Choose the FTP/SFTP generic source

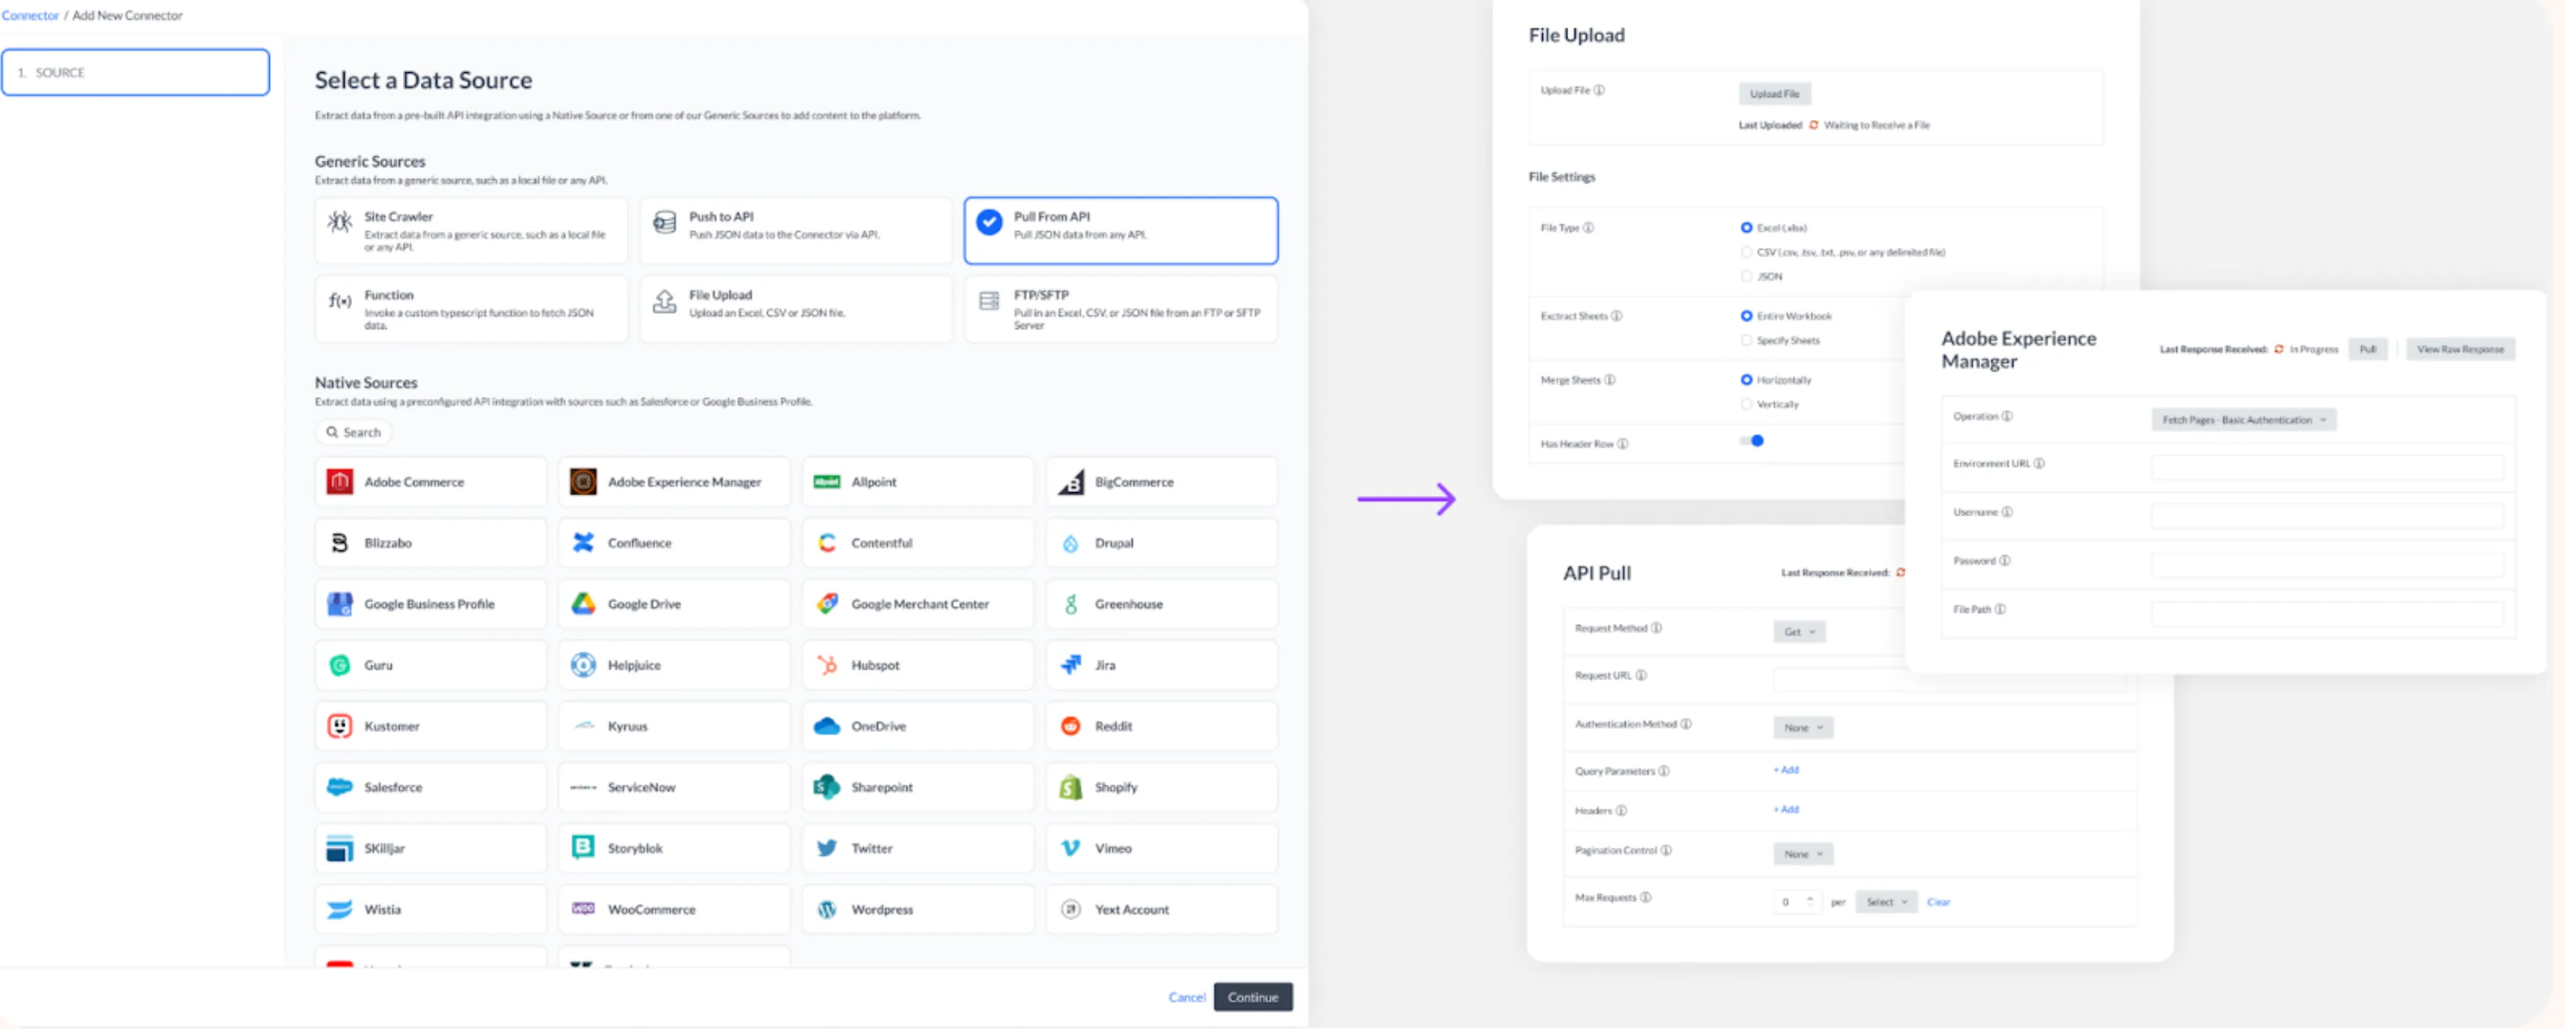click(1120, 309)
